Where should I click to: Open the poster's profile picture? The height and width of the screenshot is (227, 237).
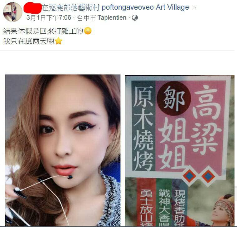[13, 12]
